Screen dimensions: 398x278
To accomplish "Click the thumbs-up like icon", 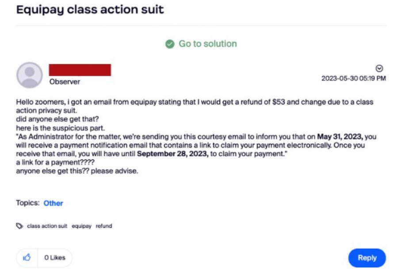I will click(27, 258).
